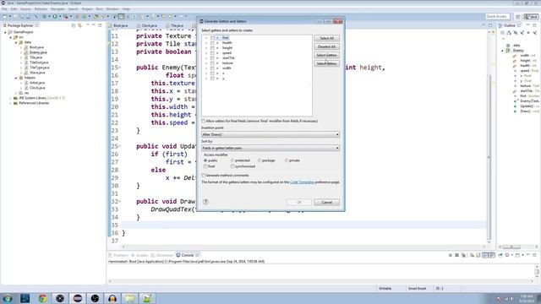
Task: Open the Refactor menu
Action: click(x=41, y=9)
